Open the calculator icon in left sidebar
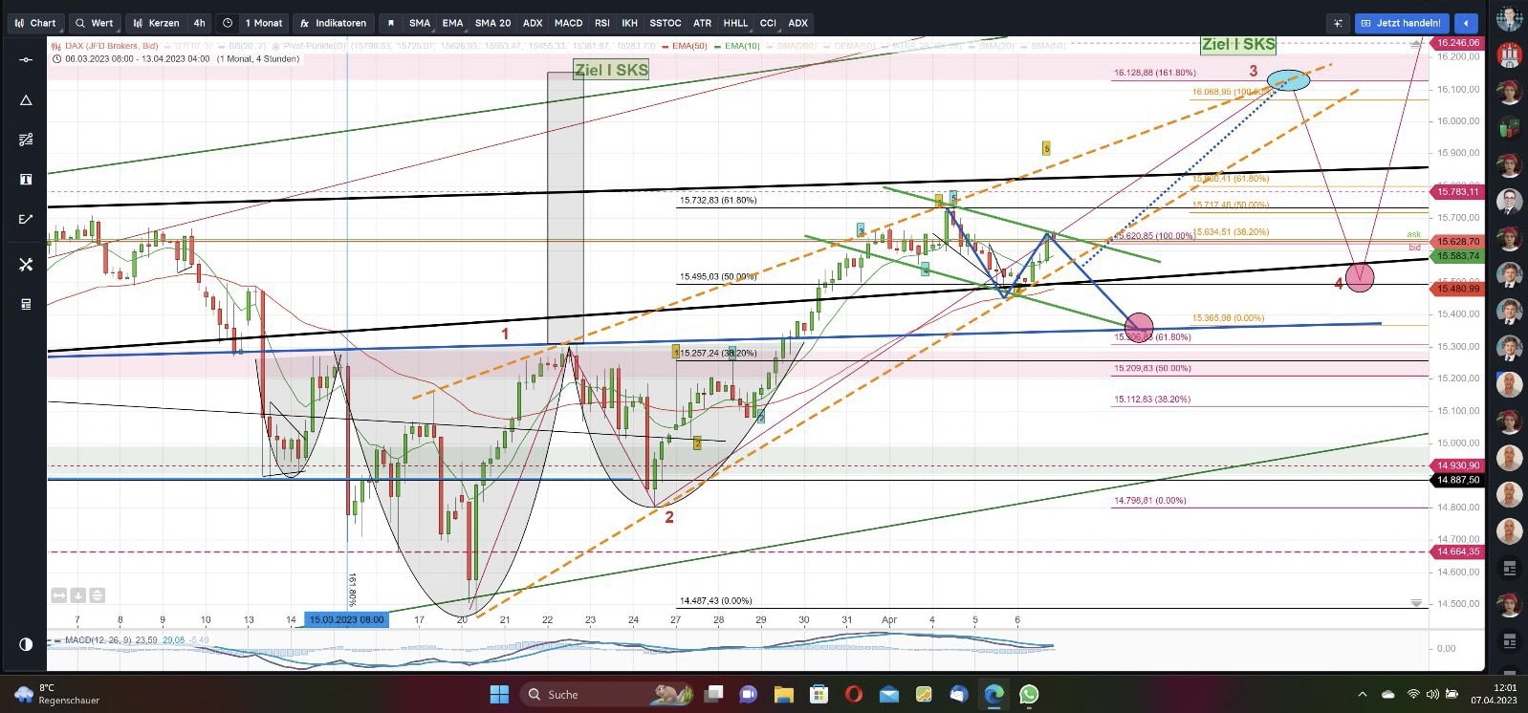 (x=26, y=304)
